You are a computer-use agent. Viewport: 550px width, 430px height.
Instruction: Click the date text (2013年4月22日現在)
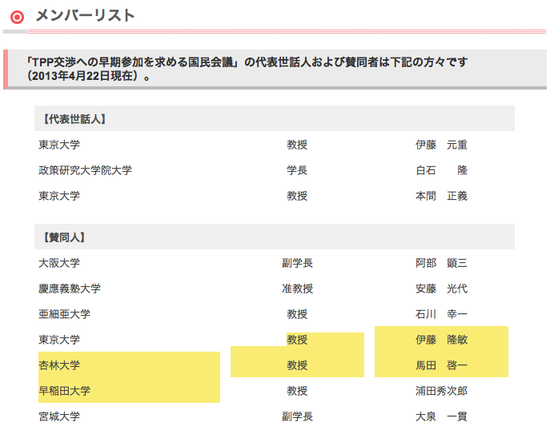click(86, 76)
